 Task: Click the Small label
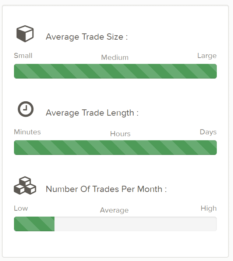[23, 55]
